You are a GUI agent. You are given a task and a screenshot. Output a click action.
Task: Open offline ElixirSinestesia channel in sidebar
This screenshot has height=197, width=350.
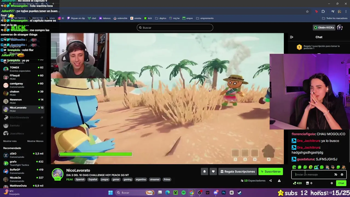coord(23,117)
